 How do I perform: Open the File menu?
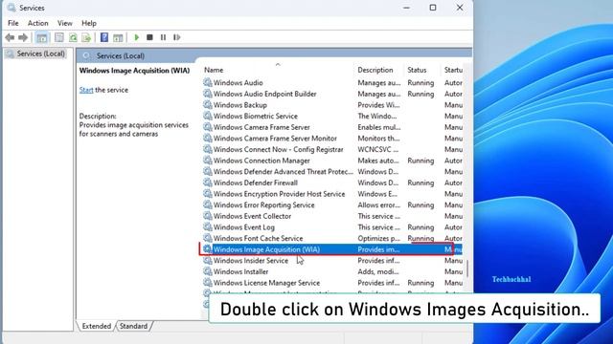coord(13,23)
